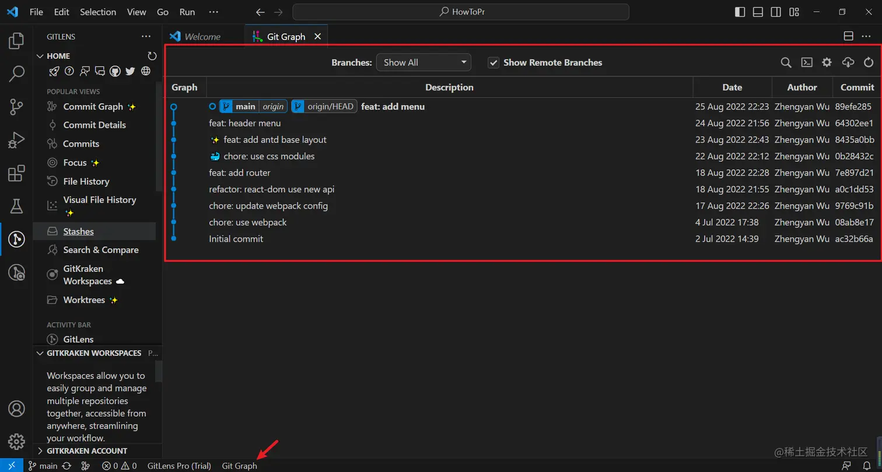The image size is (882, 472).
Task: Open the globe website icon in Home
Action: tap(146, 71)
